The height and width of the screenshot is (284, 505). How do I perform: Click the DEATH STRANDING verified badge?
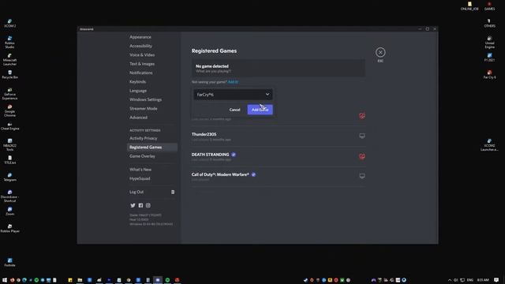tap(234, 155)
